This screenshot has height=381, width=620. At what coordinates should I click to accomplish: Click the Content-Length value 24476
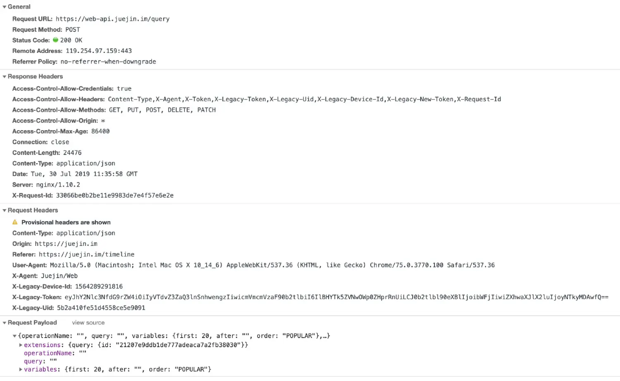(x=72, y=153)
